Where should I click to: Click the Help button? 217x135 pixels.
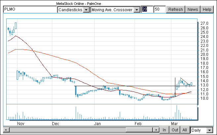(x=207, y=9)
